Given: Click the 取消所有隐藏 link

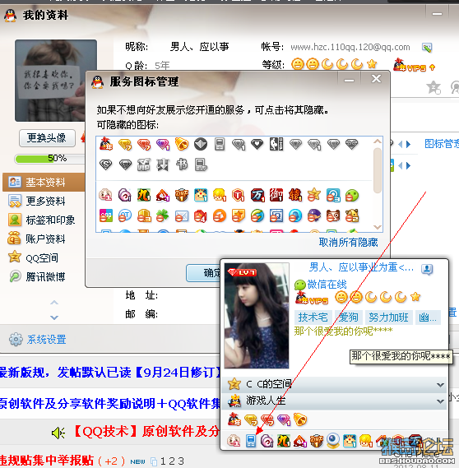Looking at the screenshot, I should 348,242.
